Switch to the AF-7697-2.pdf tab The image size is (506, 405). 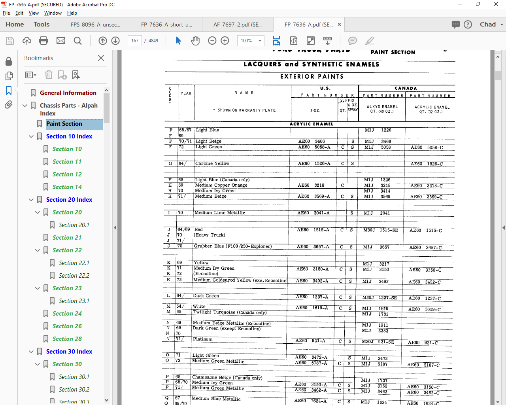coord(237,25)
